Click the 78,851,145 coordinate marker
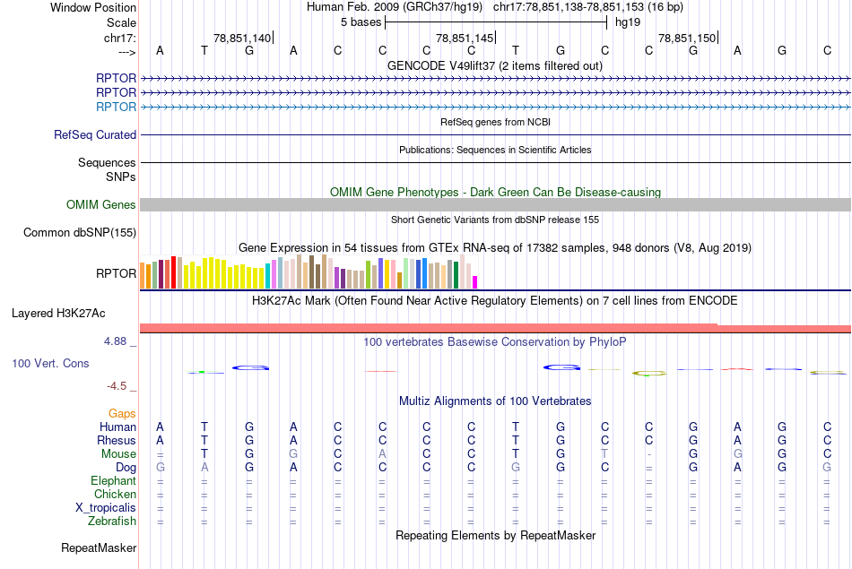 coord(465,38)
